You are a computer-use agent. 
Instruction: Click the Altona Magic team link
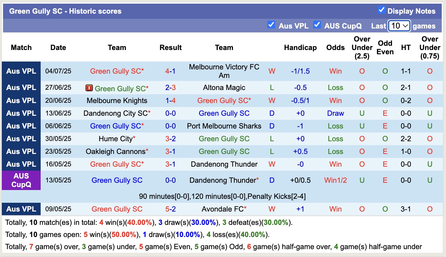click(224, 88)
